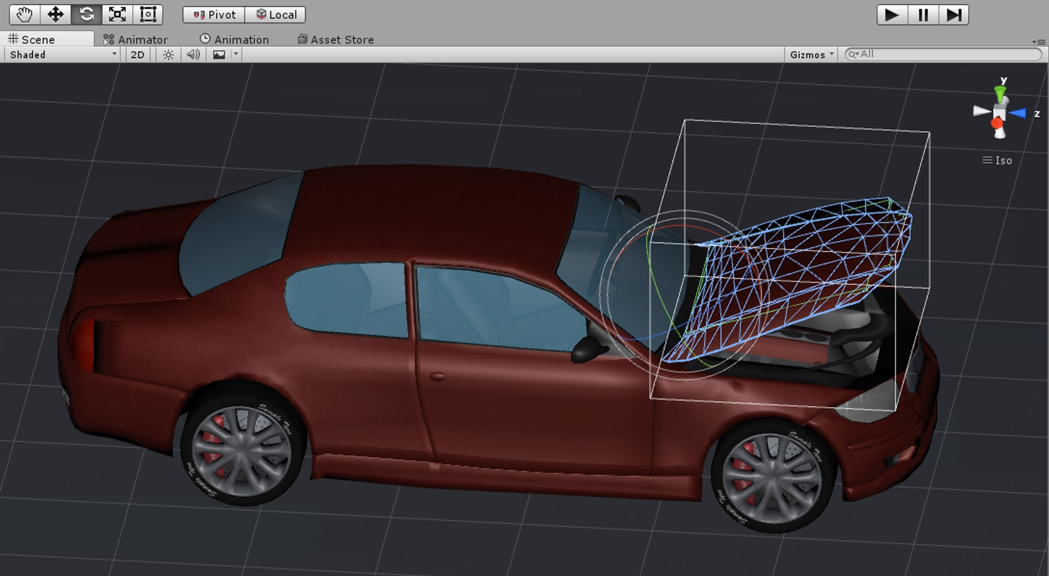Toggle scene lighting
This screenshot has height=576, width=1049.
pyautogui.click(x=168, y=54)
